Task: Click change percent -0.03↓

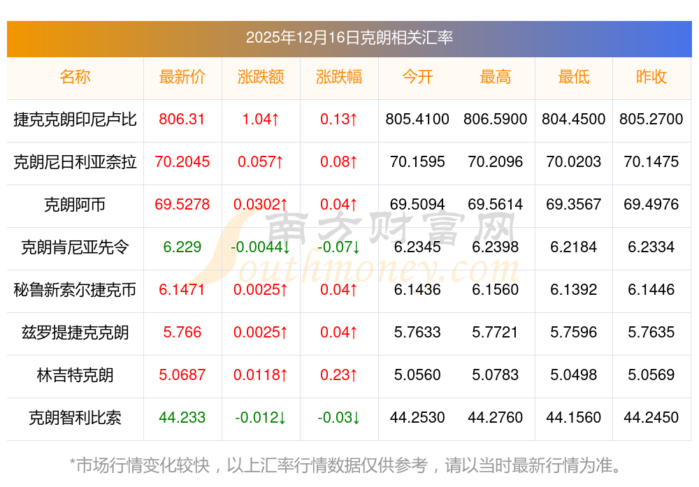Action: pos(339,418)
